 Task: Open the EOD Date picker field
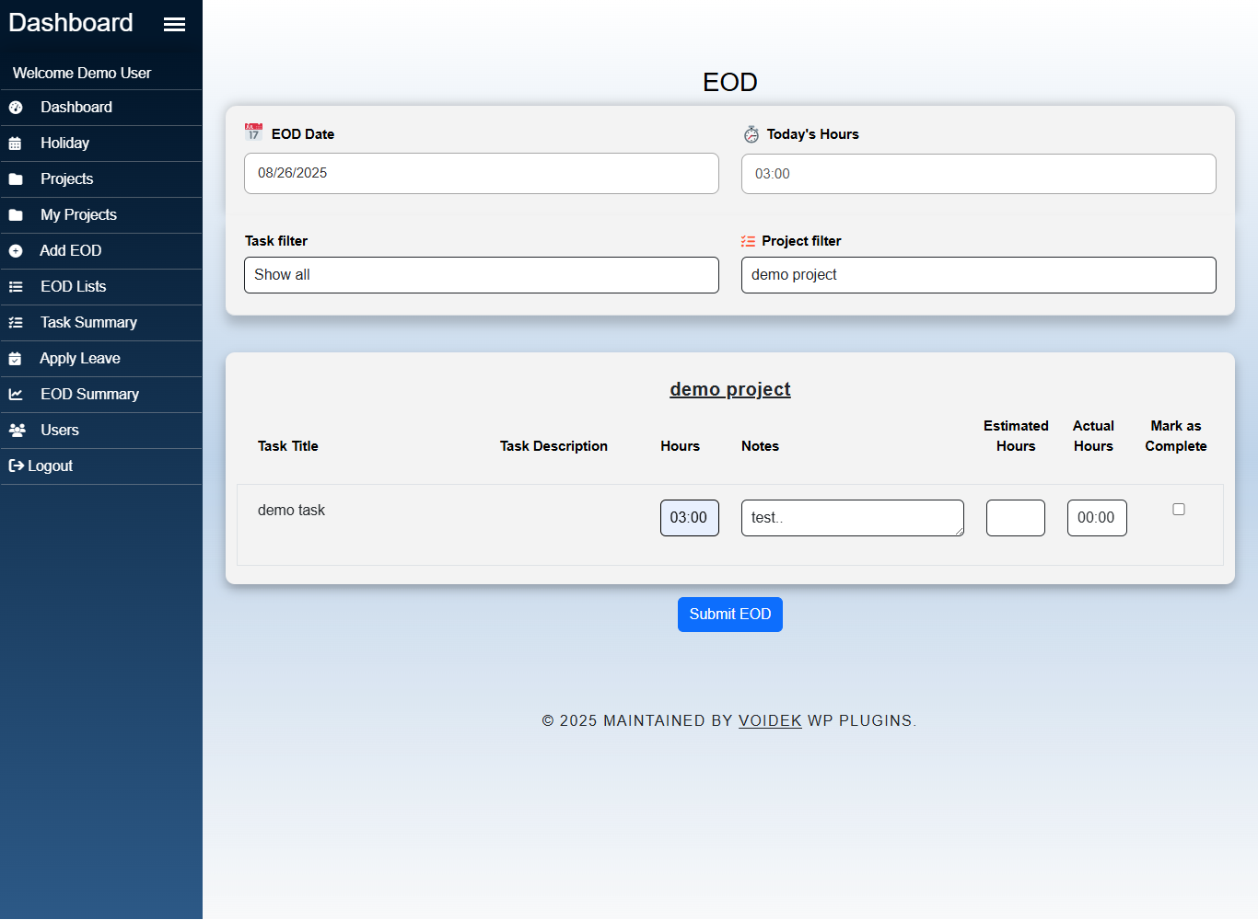[481, 173]
